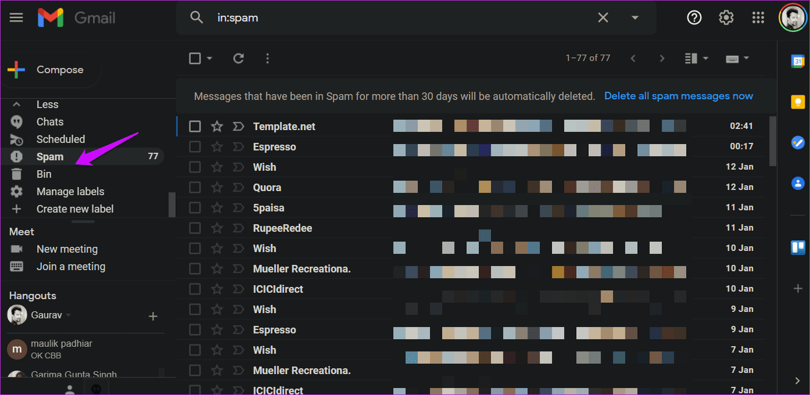Start a new Hangouts chat plus
Screen dimensions: 810x395
point(153,317)
